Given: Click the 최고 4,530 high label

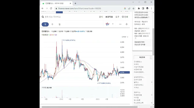Looking at the screenshot, I should pos(69,40).
